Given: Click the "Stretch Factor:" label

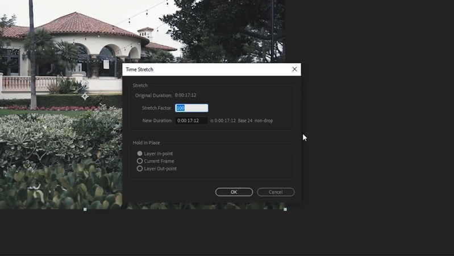Looking at the screenshot, I should coord(157,108).
